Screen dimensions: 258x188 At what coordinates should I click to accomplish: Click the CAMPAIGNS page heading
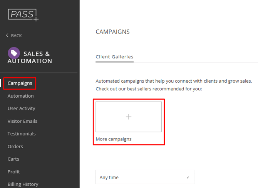coord(112,32)
